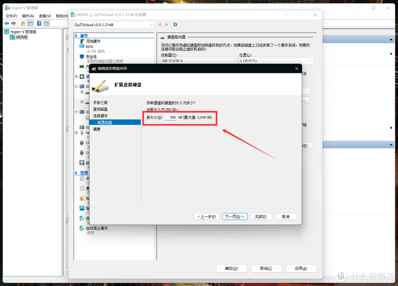Select the DVD drive disc icon under IDE controller 1
Image resolution: width=398 pixels, height=286 pixels.
tap(87, 117)
